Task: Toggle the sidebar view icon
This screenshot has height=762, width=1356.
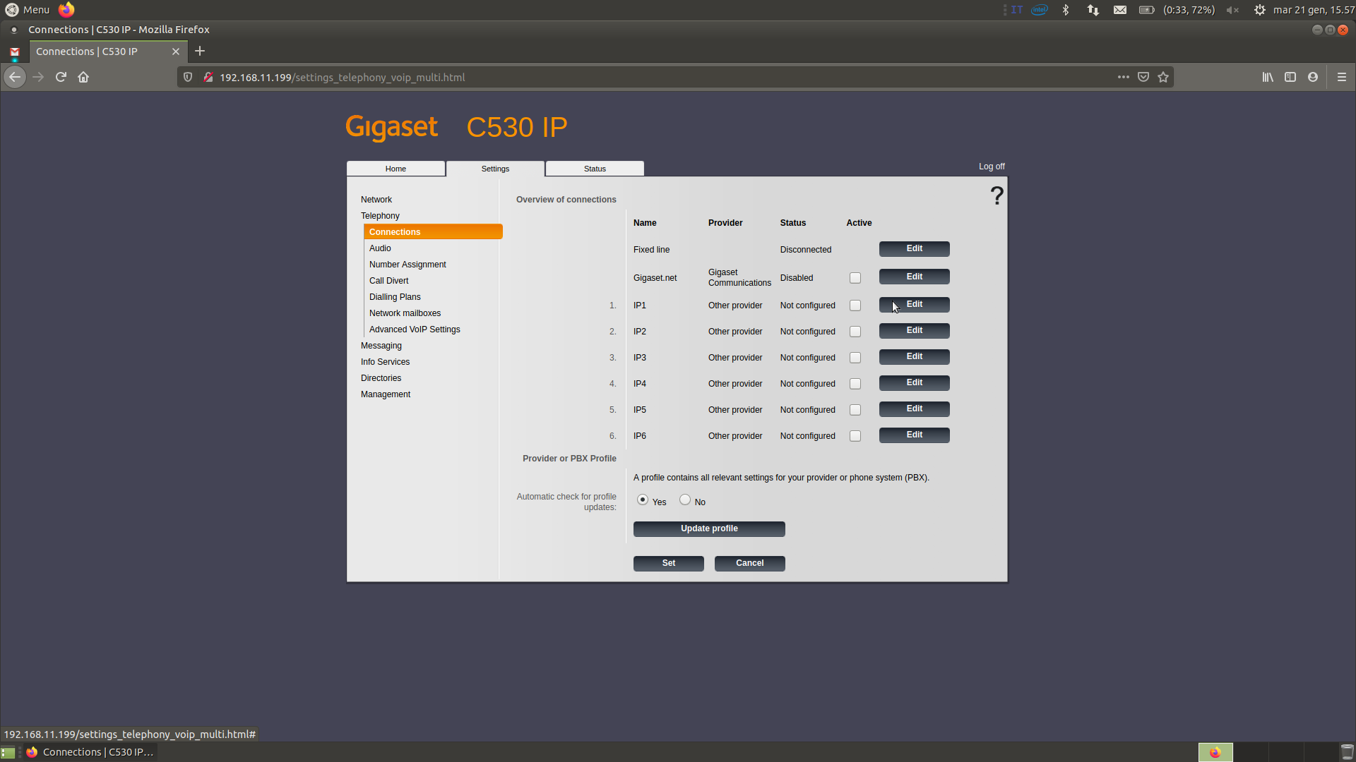Action: coord(1290,77)
